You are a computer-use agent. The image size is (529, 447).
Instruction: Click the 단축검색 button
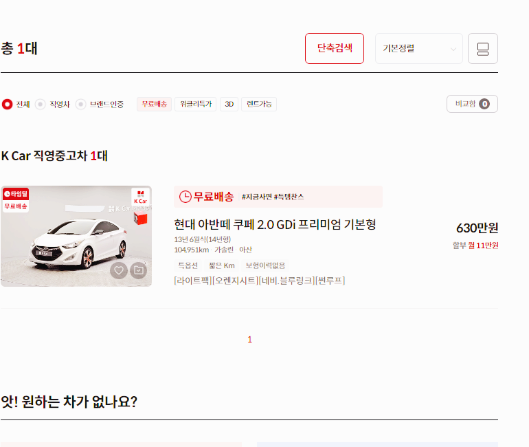pyautogui.click(x=335, y=48)
